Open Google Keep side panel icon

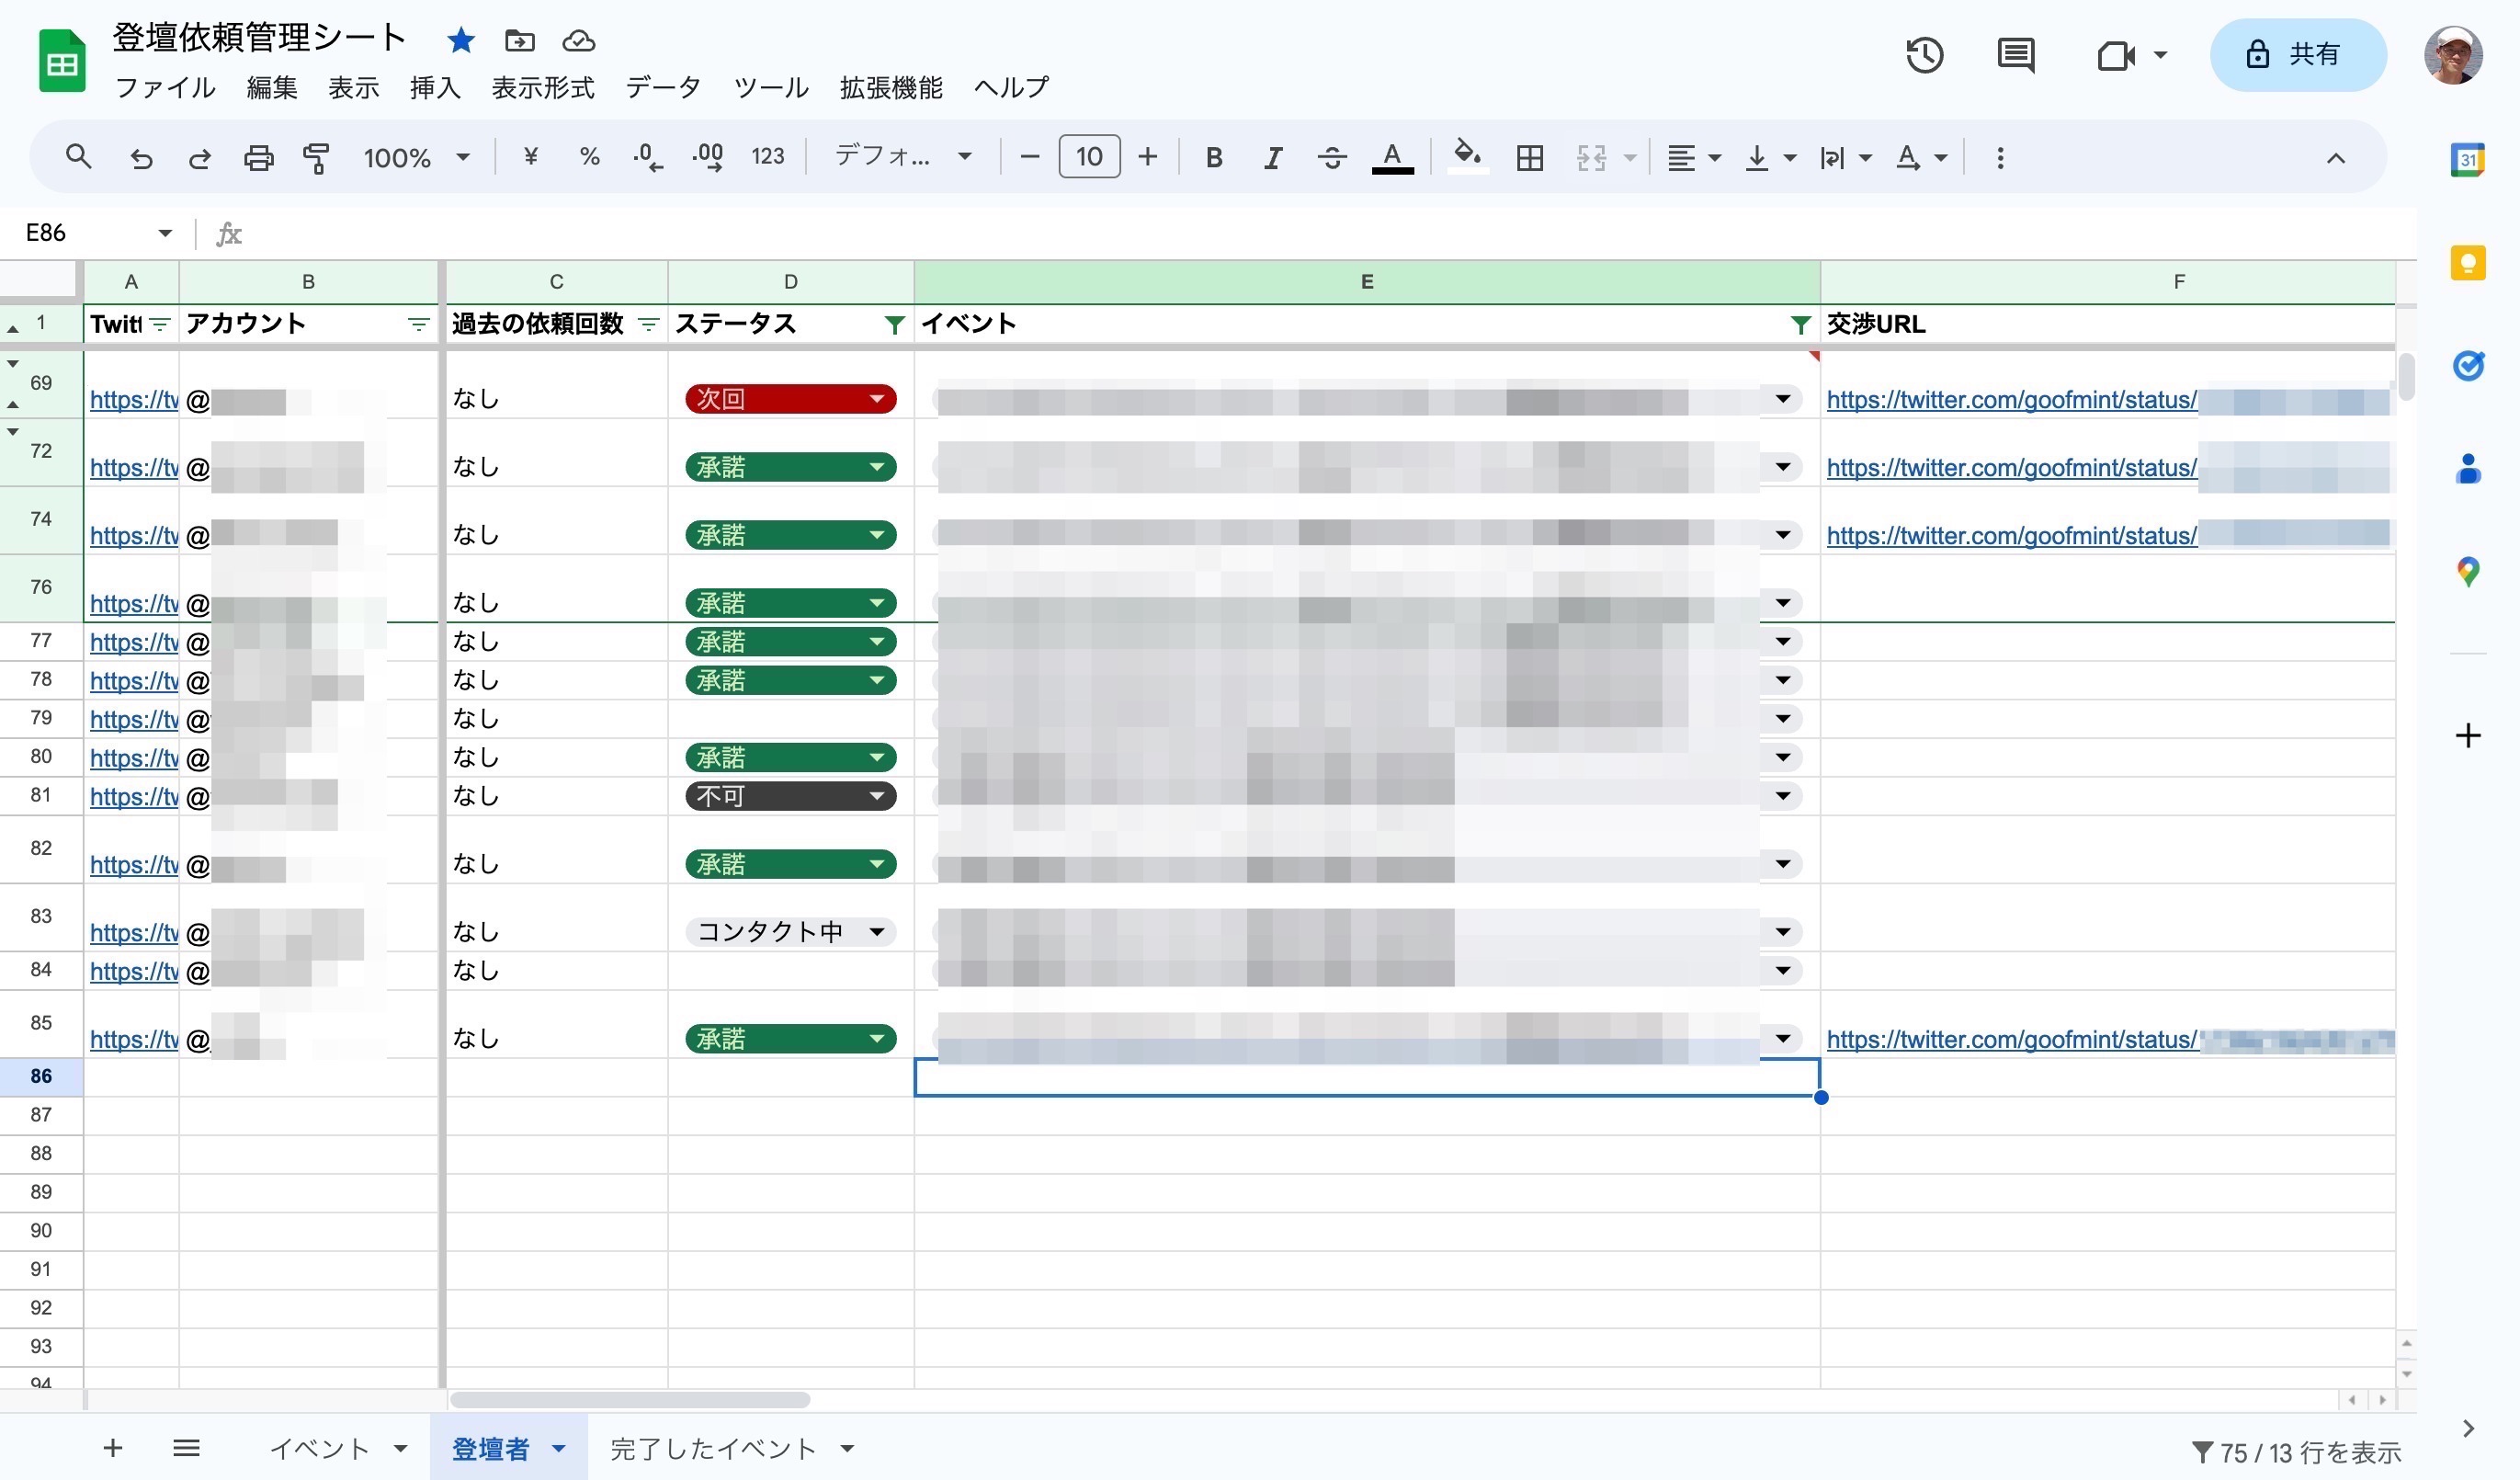pyautogui.click(x=2468, y=263)
